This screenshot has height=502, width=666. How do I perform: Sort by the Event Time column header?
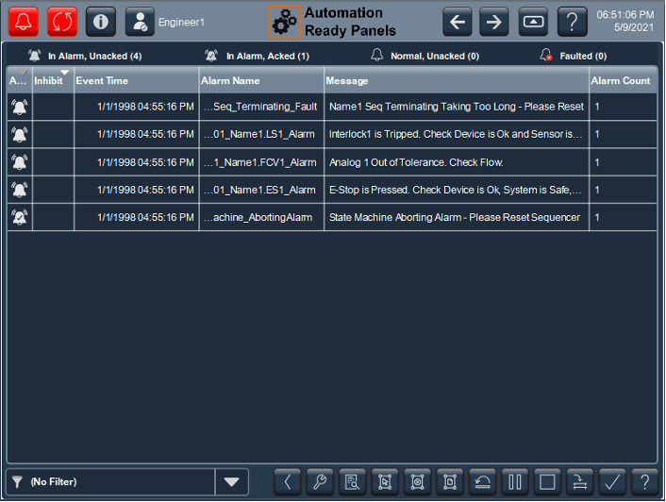pos(137,80)
